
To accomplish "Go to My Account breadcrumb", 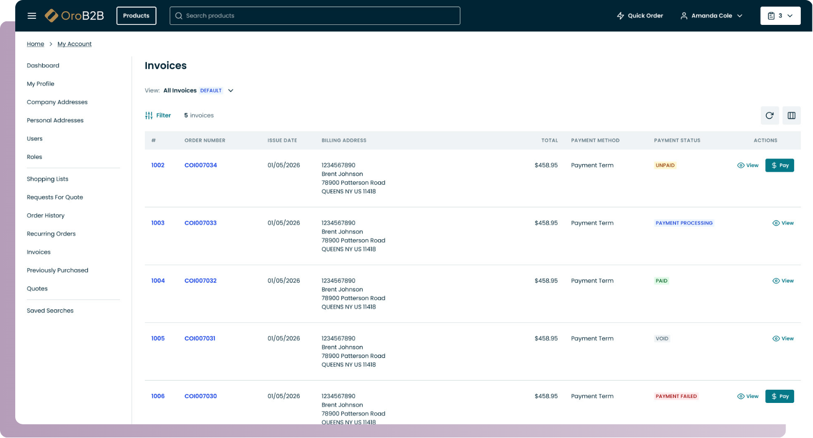I will point(75,44).
